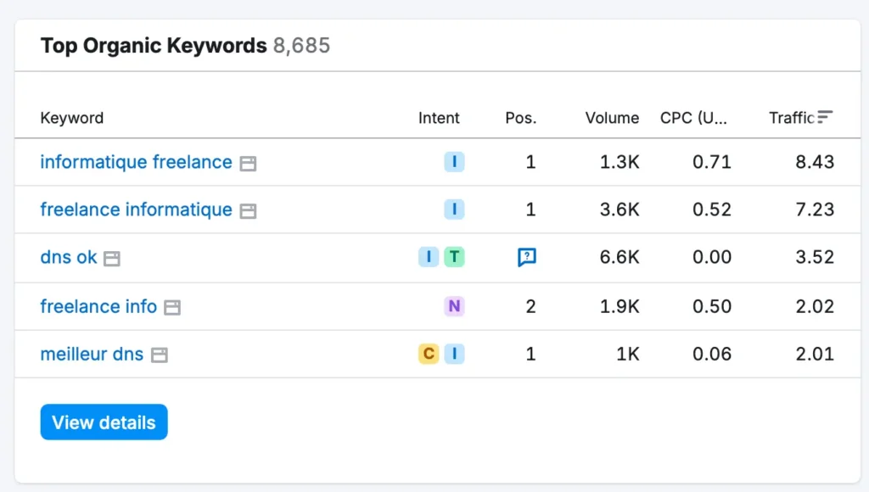Click the N intent badge for freelance info
This screenshot has height=492, width=869.
[455, 306]
